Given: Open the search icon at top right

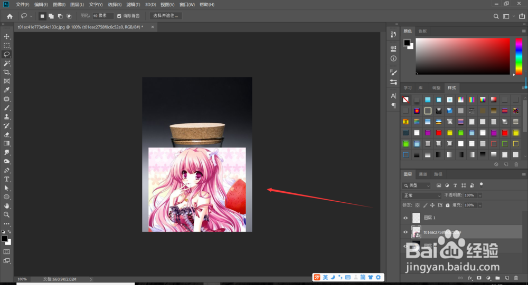Looking at the screenshot, I should [x=496, y=16].
